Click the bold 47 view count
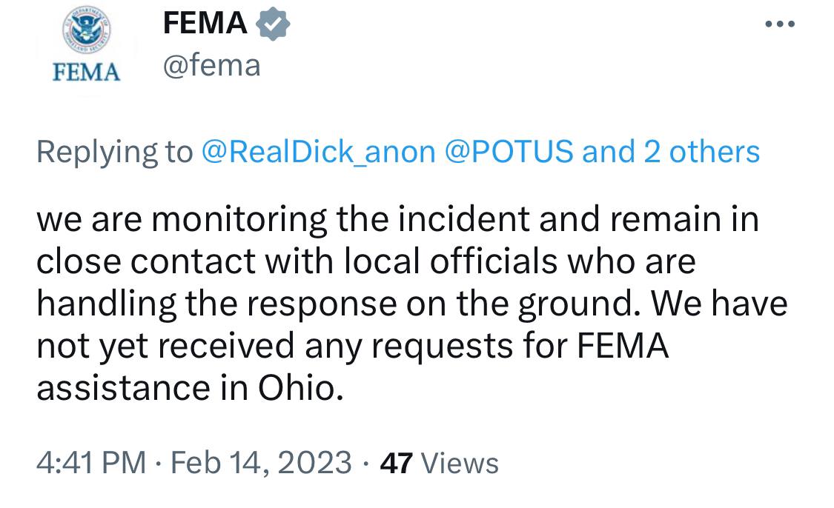This screenshot has width=834, height=508. coord(395,464)
